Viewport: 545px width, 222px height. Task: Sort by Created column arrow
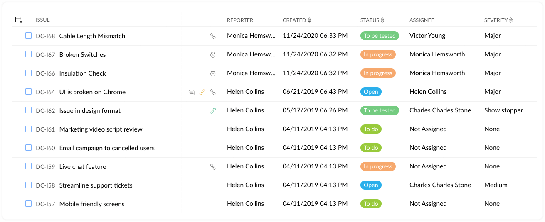tap(309, 20)
